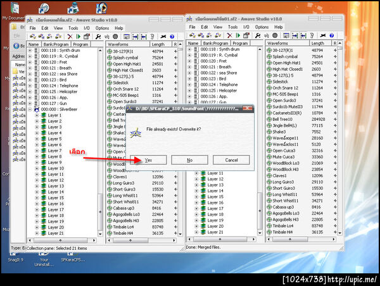Select 000:122 sea Shore in right window
Image resolution: width=380 pixels, height=286 pixels.
(218, 73)
